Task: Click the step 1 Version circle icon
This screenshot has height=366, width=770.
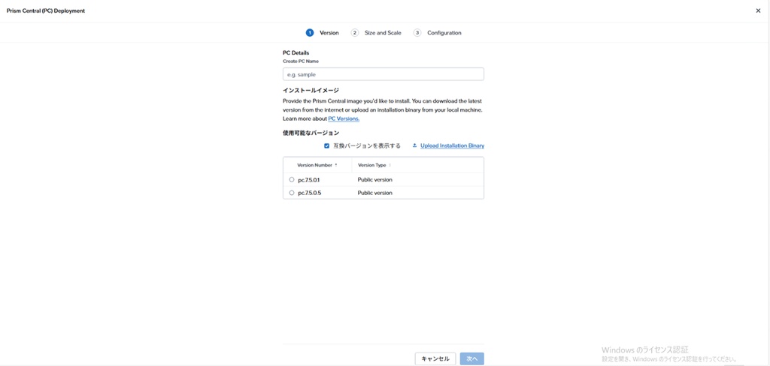Action: (309, 33)
